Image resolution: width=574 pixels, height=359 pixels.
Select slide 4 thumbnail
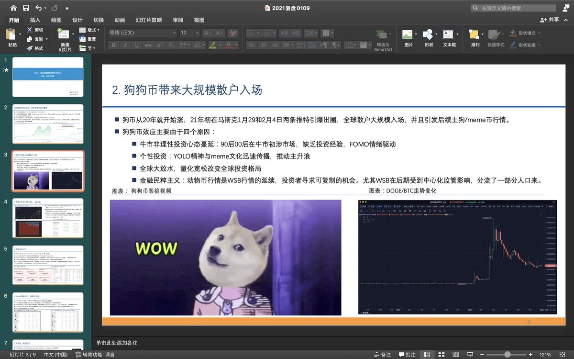[48, 218]
